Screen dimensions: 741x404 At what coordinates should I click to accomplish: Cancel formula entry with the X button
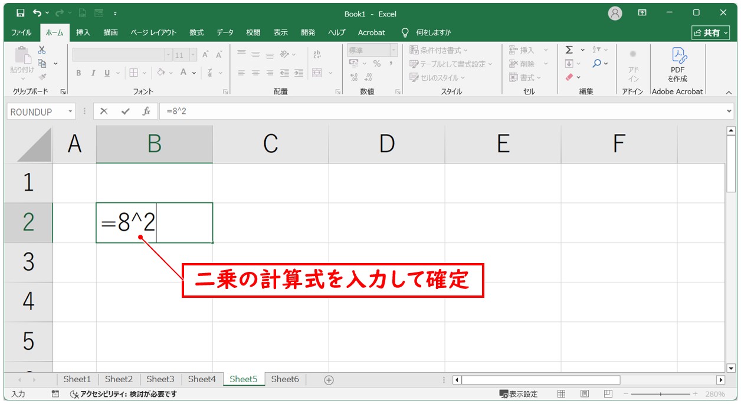click(x=104, y=111)
